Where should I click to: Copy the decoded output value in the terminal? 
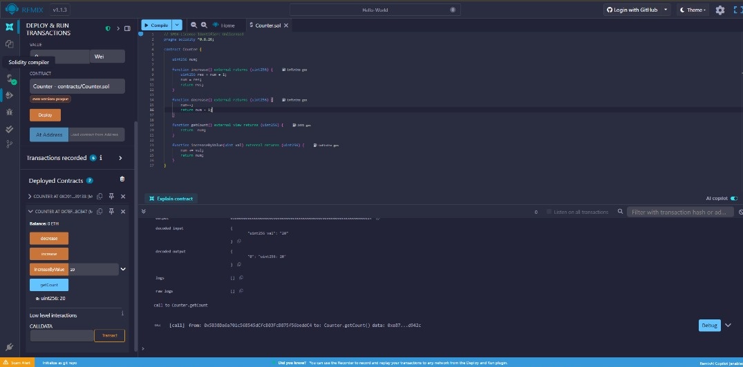pos(239,264)
